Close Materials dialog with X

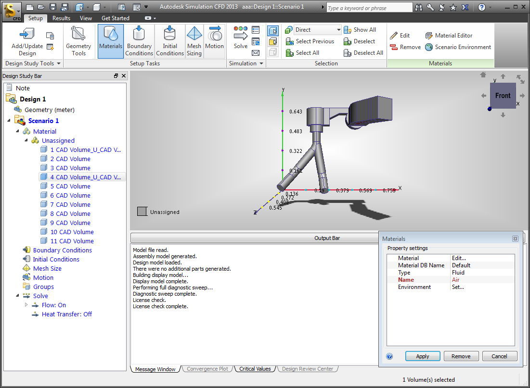(515, 239)
